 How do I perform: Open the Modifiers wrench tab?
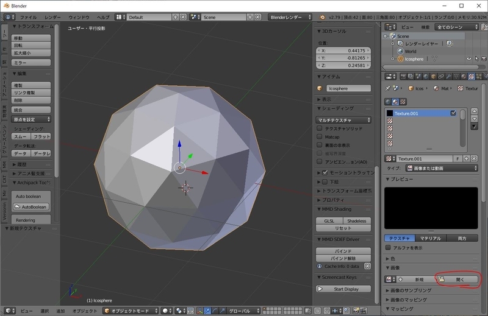[448, 77]
